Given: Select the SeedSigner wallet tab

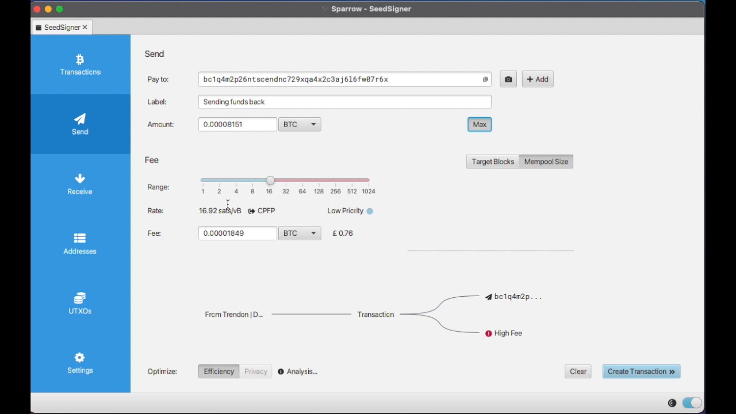Looking at the screenshot, I should [x=61, y=28].
